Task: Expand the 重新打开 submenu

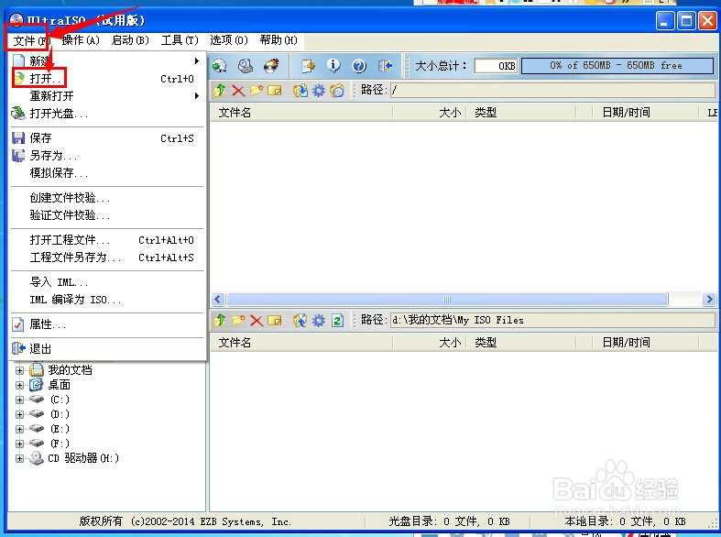Action: [107, 96]
